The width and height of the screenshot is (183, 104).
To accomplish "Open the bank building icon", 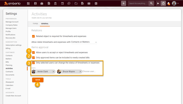I will click(x=55, y=3).
